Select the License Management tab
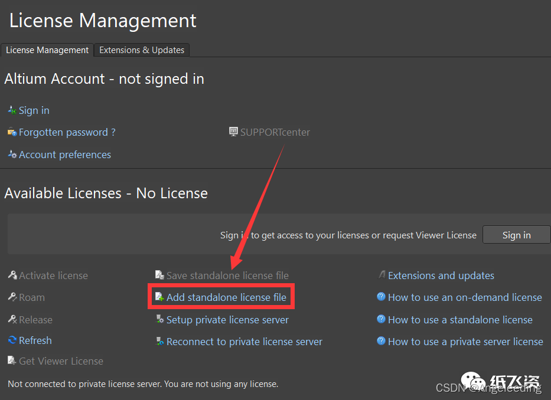This screenshot has height=400, width=551. (x=47, y=50)
